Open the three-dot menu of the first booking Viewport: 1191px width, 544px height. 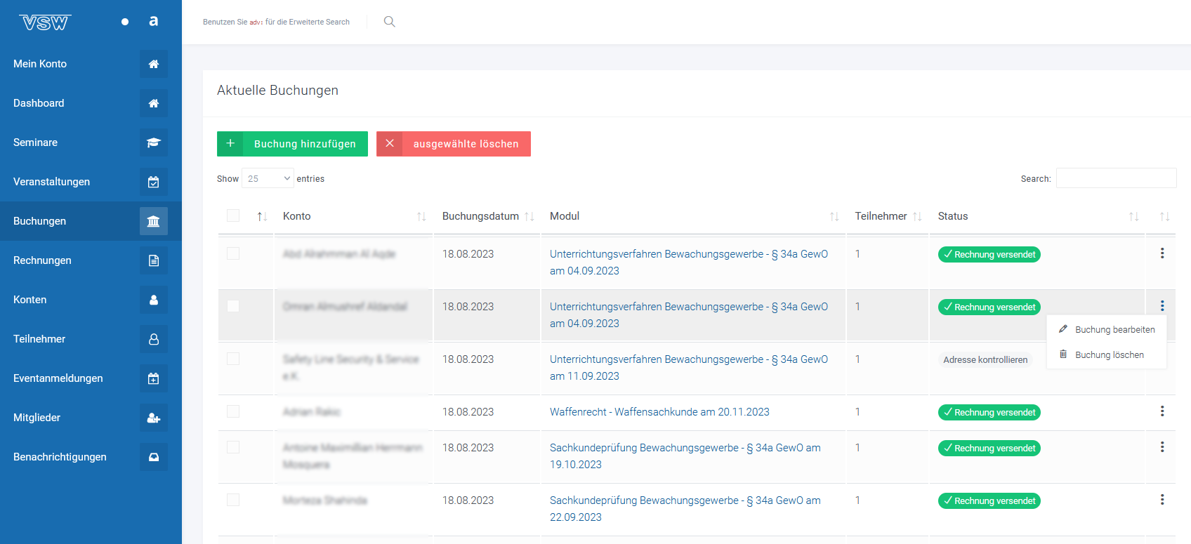pyautogui.click(x=1162, y=253)
